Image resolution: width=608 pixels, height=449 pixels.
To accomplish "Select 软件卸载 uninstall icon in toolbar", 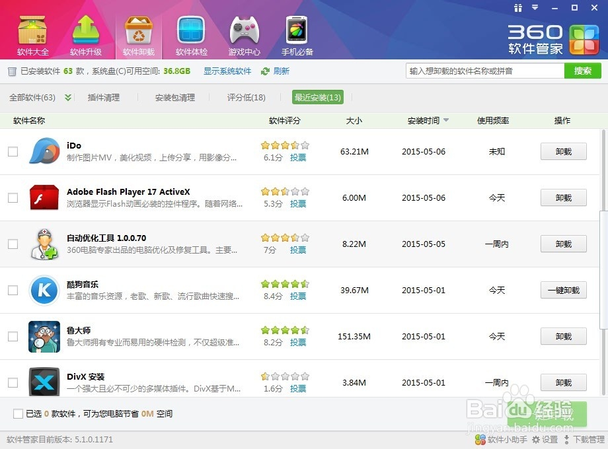I will (x=138, y=36).
